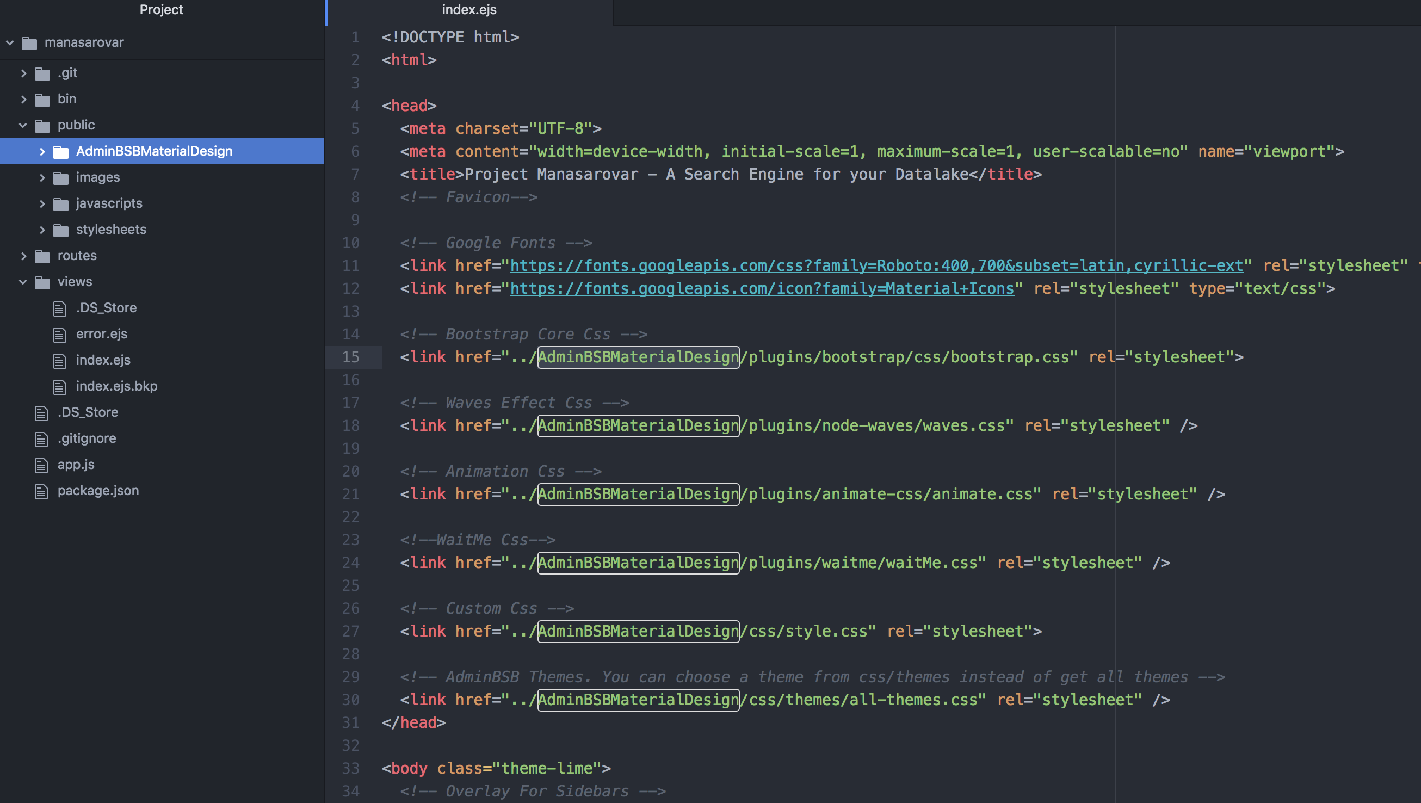This screenshot has width=1421, height=803.
Task: Click the file icon for error.ejs
Action: [60, 335]
